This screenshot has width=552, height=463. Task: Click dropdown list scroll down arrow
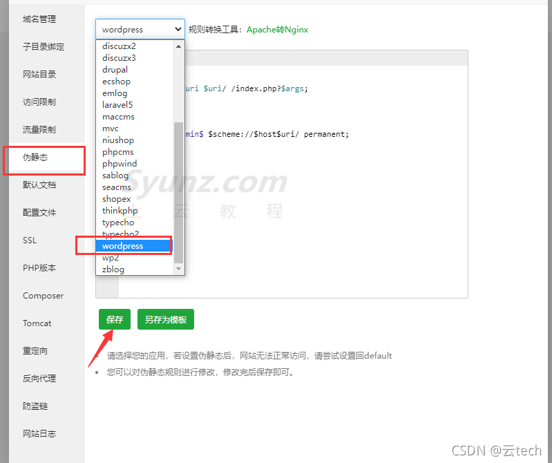coord(178,269)
